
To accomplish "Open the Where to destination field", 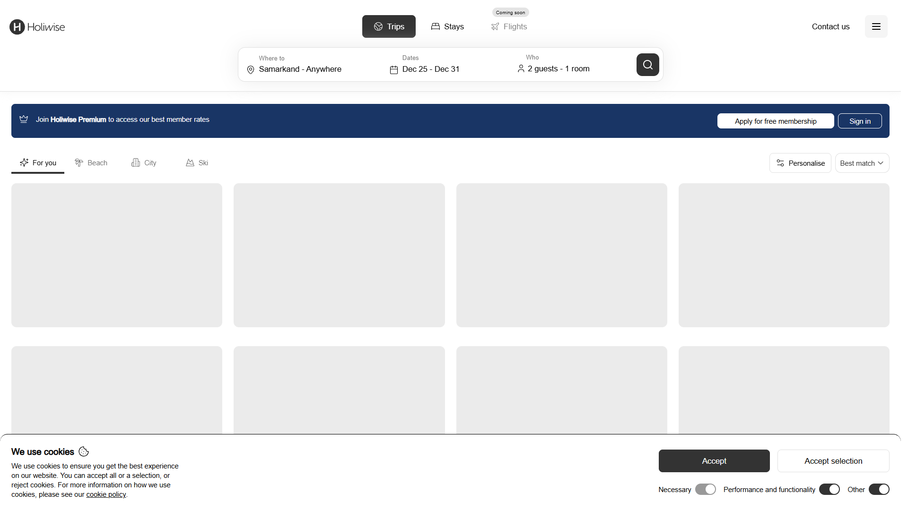I will click(312, 65).
